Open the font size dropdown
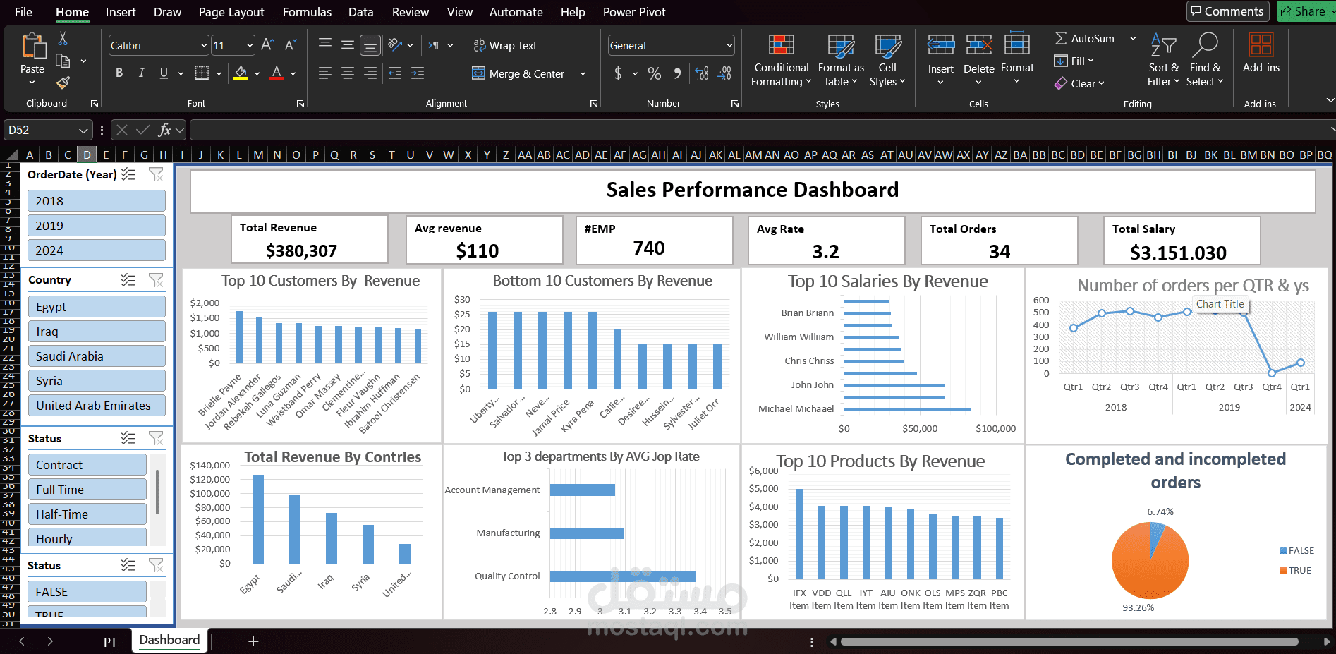This screenshot has height=654, width=1336. 250,46
